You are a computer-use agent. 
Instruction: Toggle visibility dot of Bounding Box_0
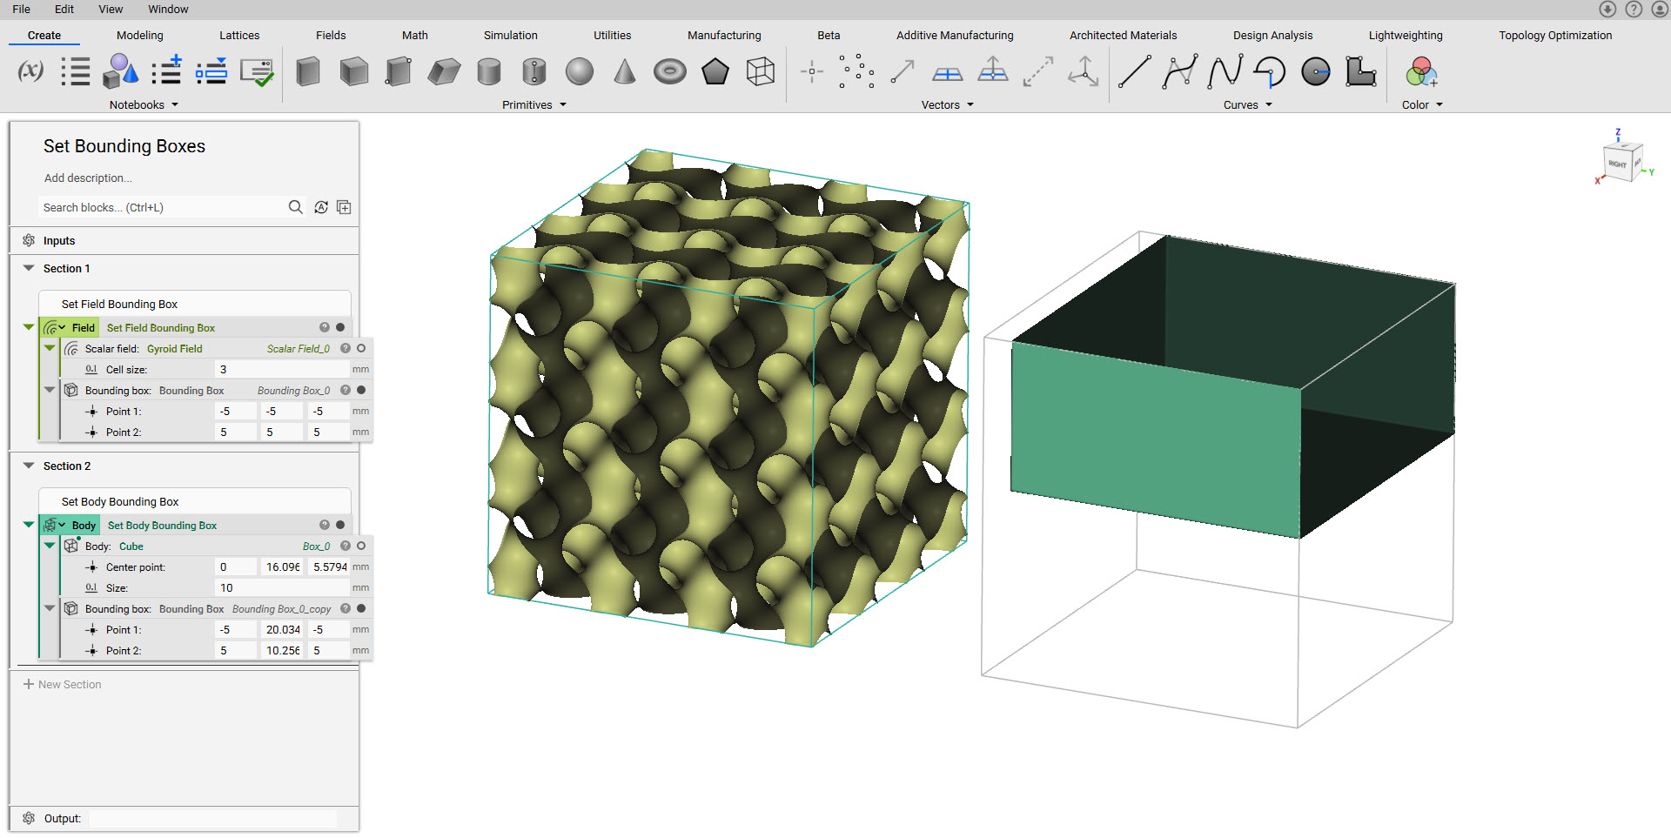coord(361,390)
